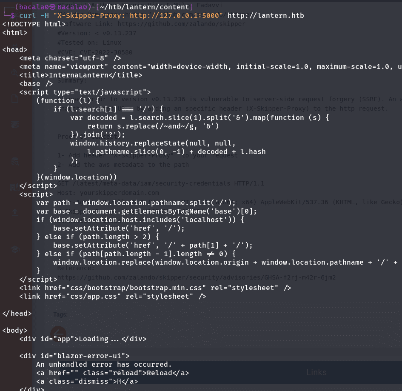Click the '} else if (path.length > 2) {' line
The image size is (402, 391).
(x=98, y=237)
